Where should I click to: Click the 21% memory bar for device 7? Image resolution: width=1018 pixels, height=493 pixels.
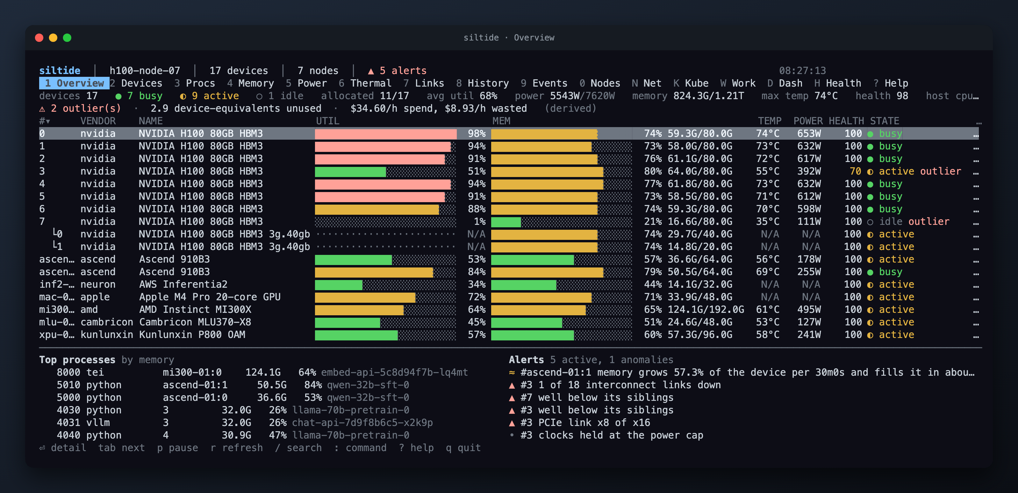click(x=506, y=222)
